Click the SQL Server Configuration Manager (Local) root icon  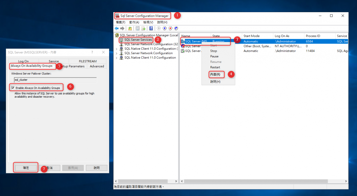[x=117, y=35]
